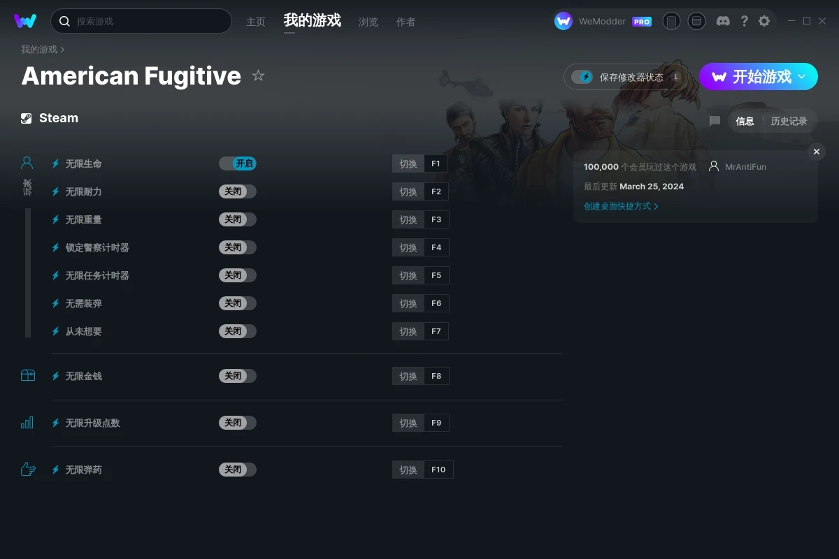Open settings via the gear icon
Screen dimensions: 839x559
coord(764,21)
